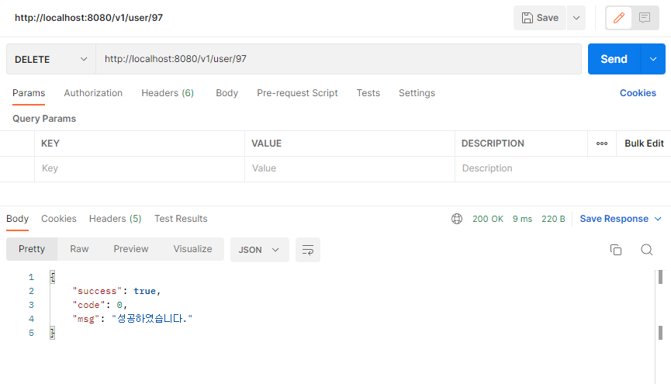Image resolution: width=671 pixels, height=384 pixels.
Task: Click the Bulk Edit button
Action: coord(644,144)
